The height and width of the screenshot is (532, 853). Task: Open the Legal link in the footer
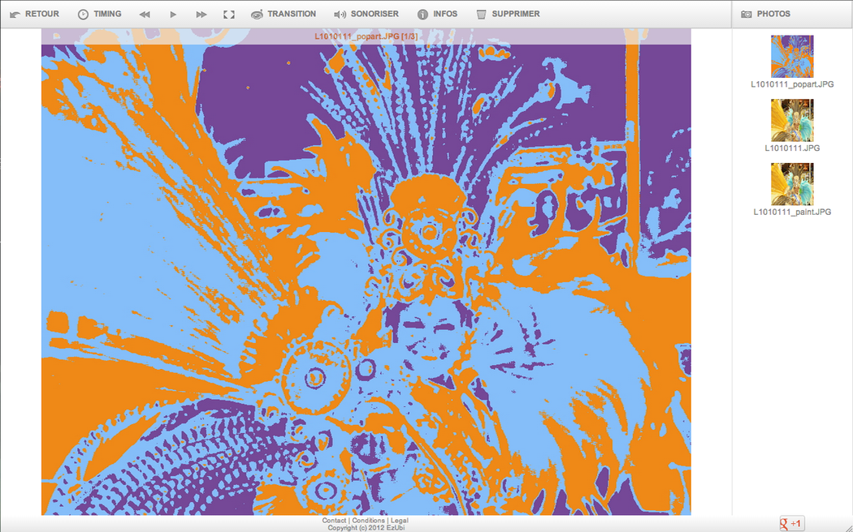point(399,521)
